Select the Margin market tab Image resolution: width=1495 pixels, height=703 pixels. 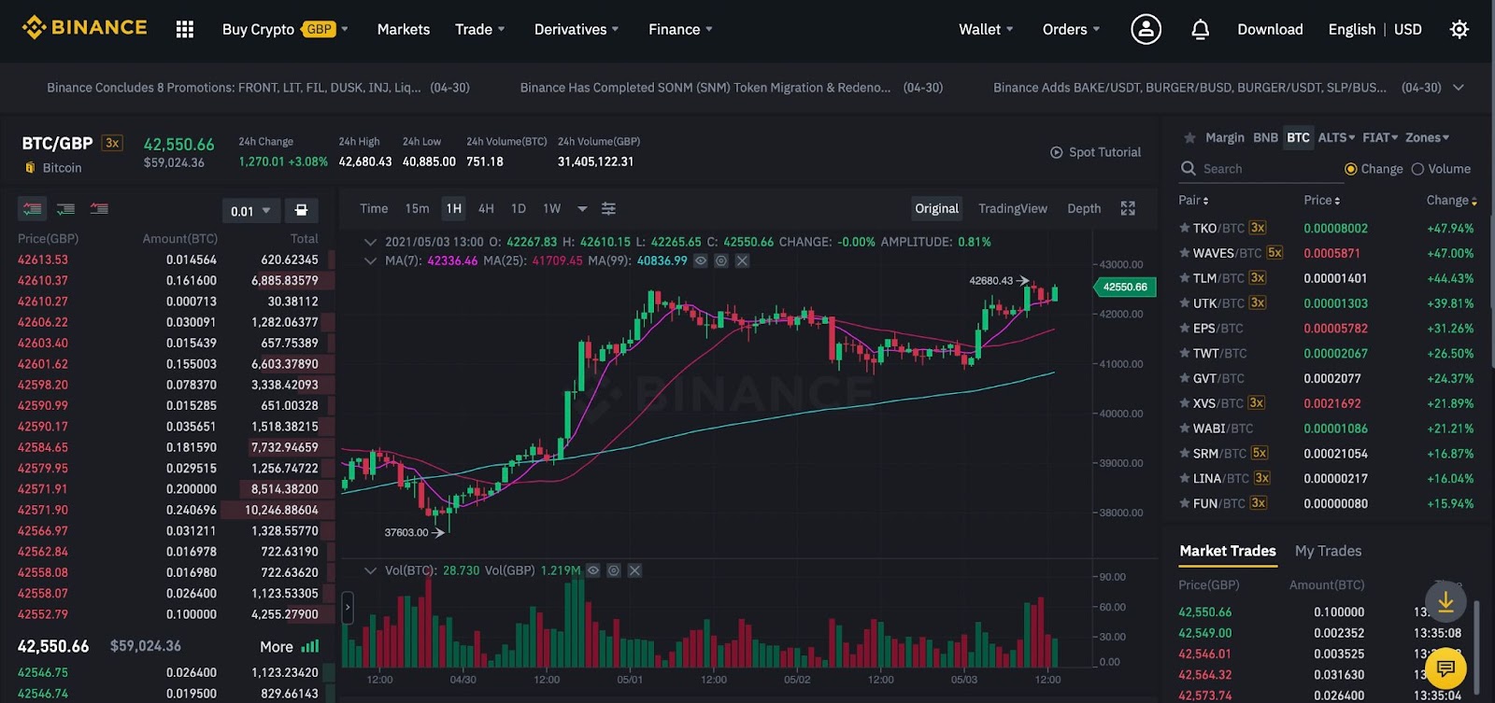[1225, 137]
